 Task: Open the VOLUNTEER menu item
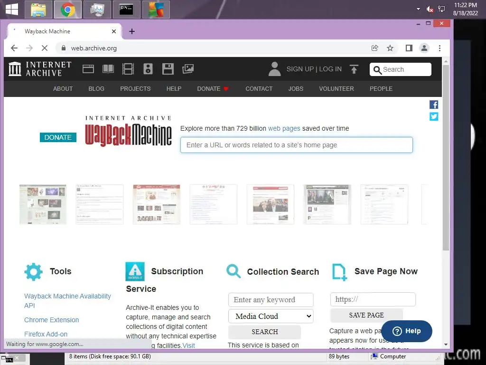coord(336,89)
